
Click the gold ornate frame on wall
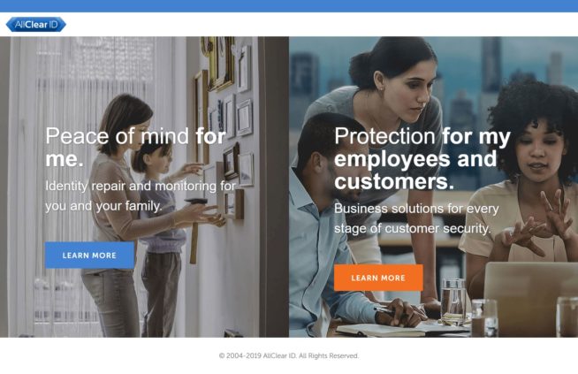point(218,63)
